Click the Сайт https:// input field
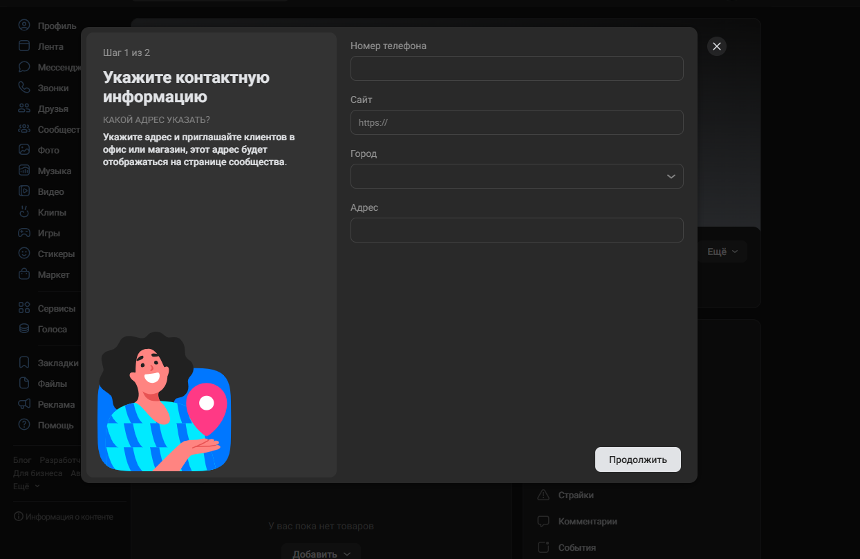The height and width of the screenshot is (559, 860). 517,122
